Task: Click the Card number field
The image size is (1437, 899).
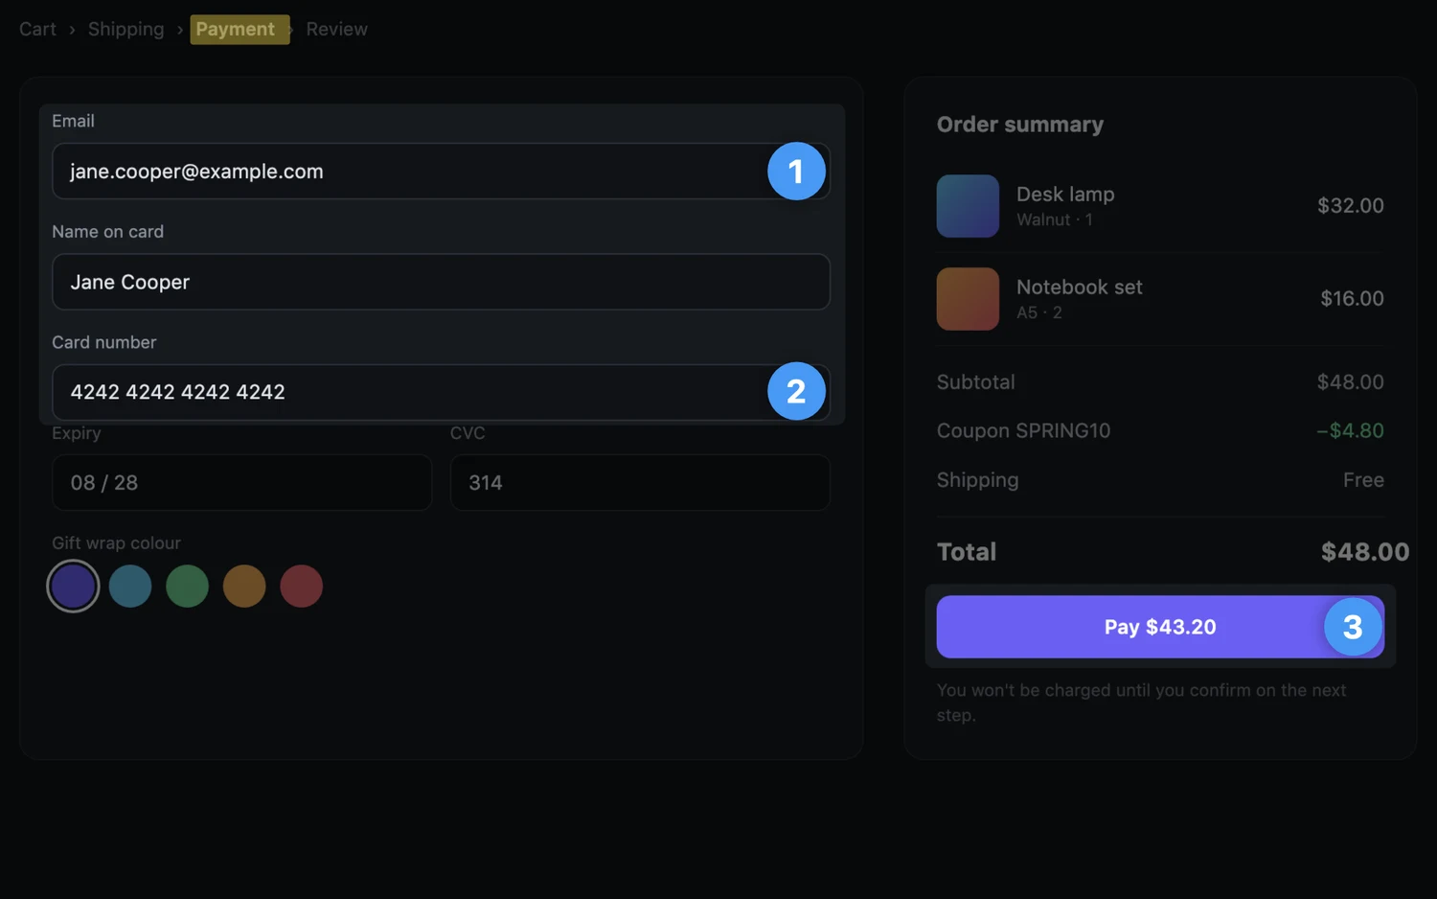Action: coord(441,392)
